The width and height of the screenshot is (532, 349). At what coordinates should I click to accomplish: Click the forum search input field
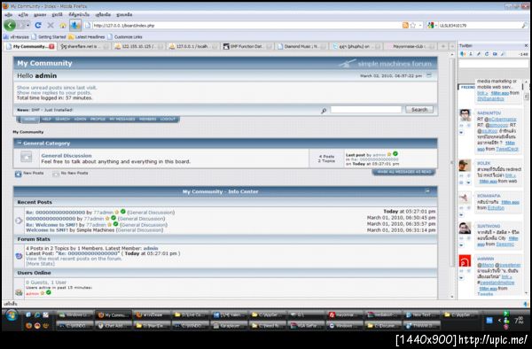coord(366,110)
